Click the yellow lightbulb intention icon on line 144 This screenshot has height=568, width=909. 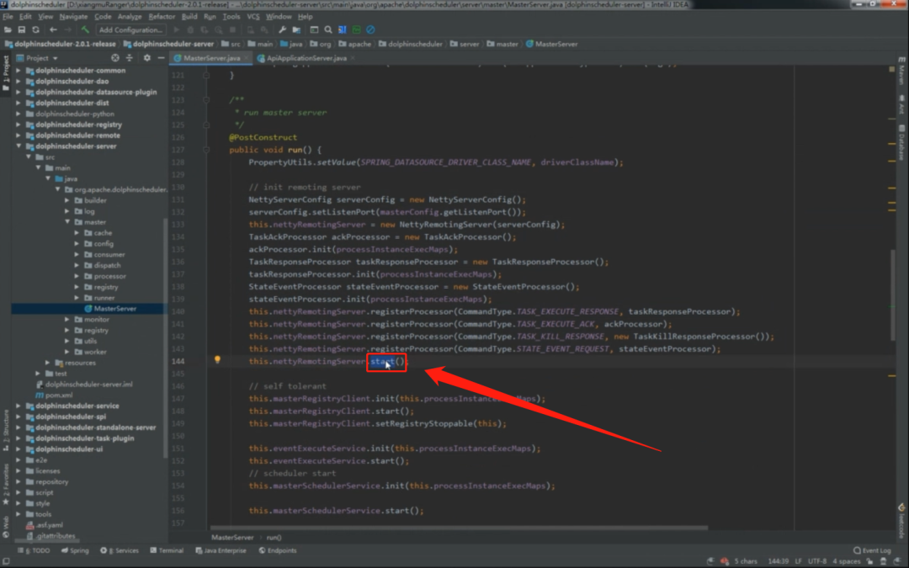coord(217,360)
